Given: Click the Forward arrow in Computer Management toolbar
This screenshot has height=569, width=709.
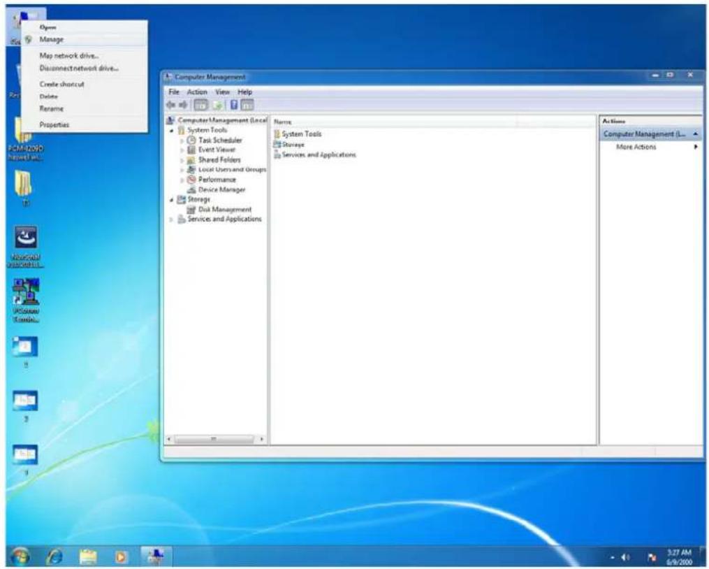Looking at the screenshot, I should [183, 105].
